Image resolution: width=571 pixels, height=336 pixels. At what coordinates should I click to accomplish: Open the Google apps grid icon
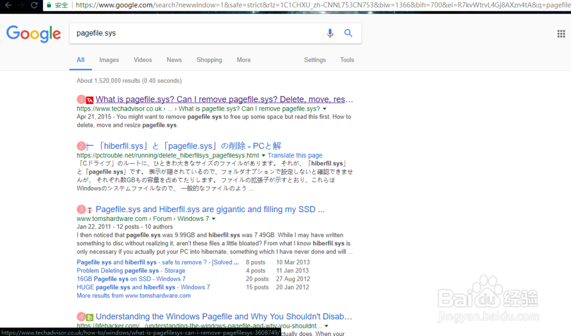point(561,34)
